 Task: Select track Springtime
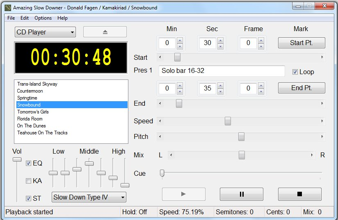pos(72,98)
